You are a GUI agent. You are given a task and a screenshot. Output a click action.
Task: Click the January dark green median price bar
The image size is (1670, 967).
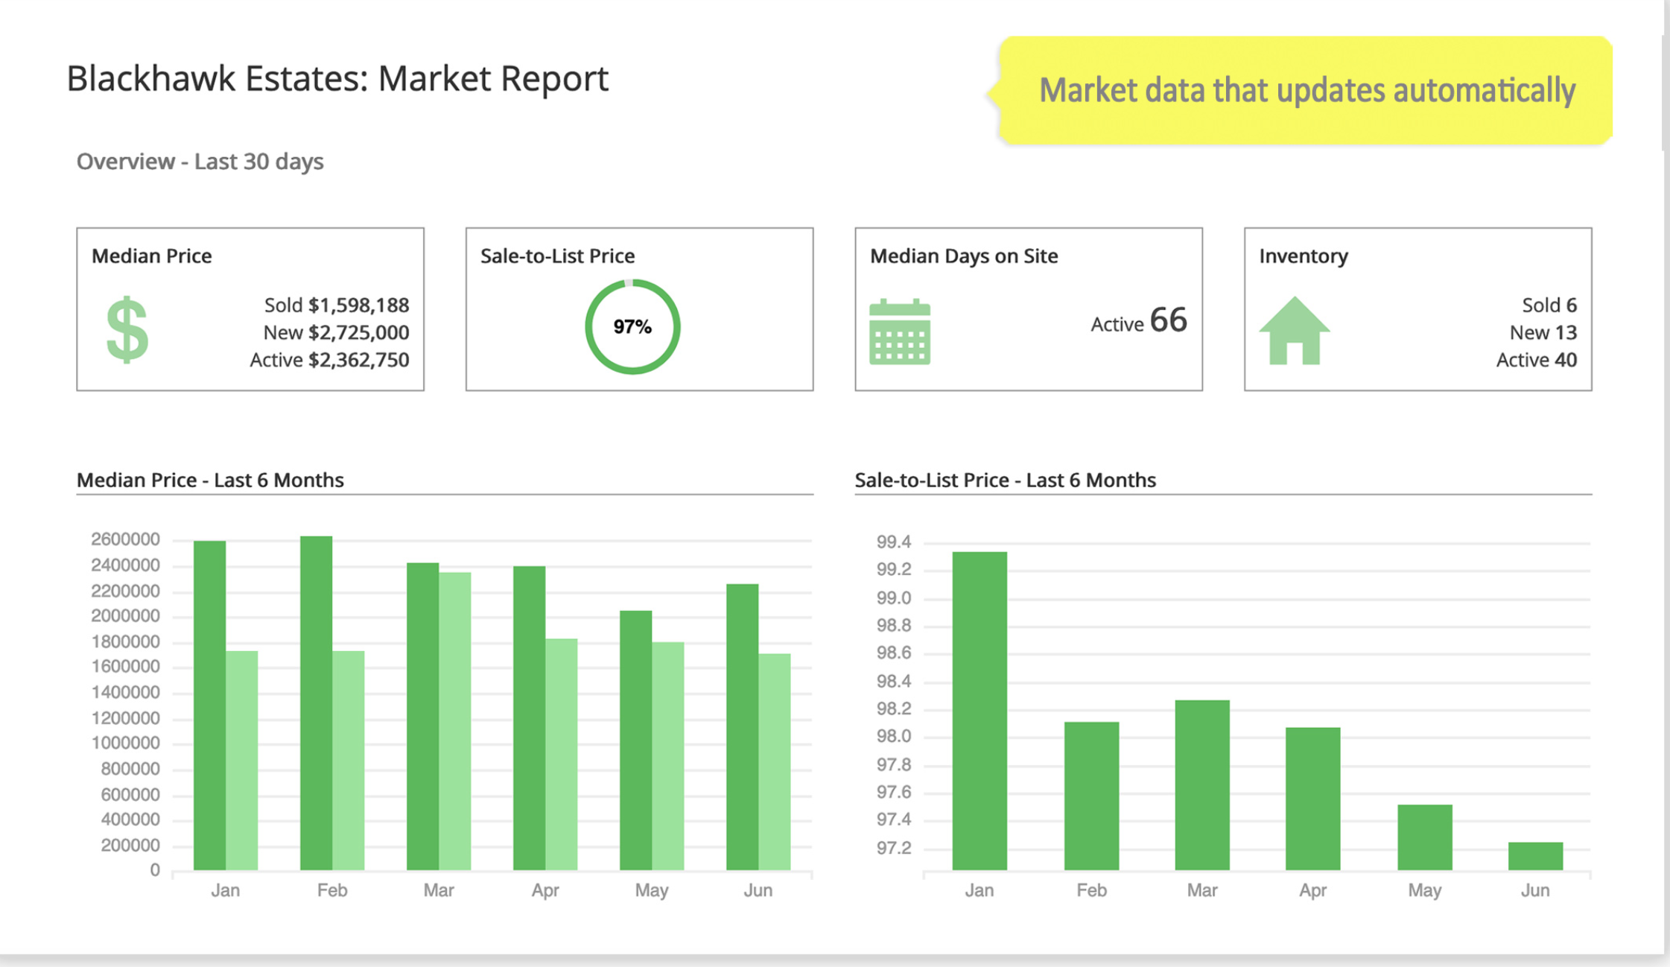[209, 704]
